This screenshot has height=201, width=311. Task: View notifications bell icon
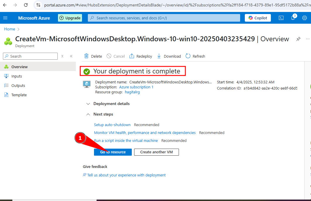(293, 18)
